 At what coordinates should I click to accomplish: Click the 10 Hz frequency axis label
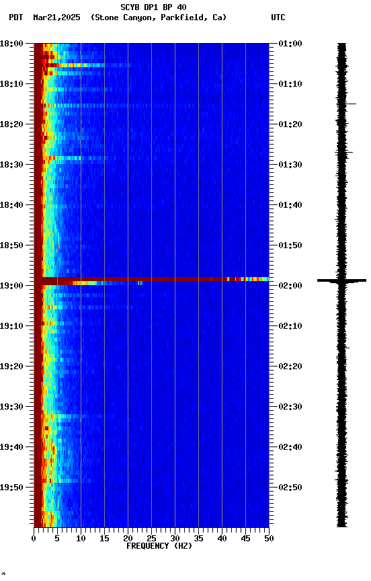click(81, 539)
